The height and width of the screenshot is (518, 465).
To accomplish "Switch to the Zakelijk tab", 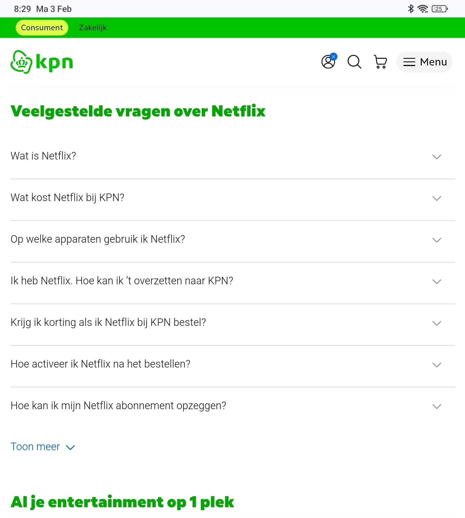I will pos(93,28).
